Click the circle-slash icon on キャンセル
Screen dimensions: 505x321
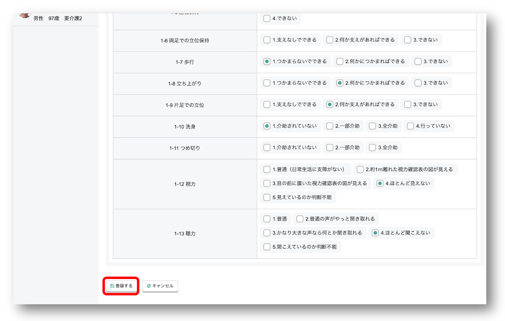(149, 286)
